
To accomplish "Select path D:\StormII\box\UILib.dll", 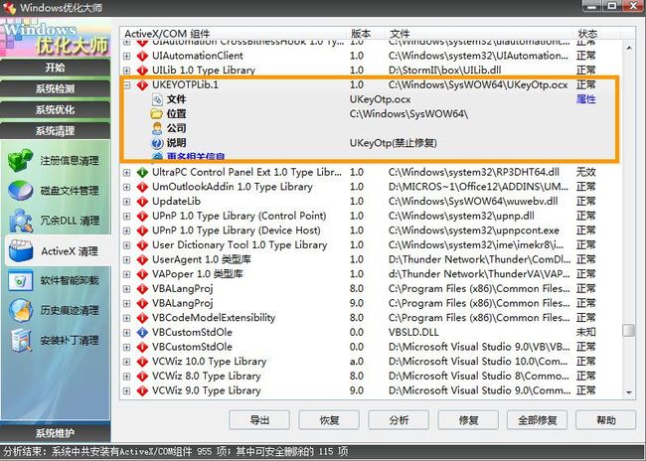I will pos(445,71).
